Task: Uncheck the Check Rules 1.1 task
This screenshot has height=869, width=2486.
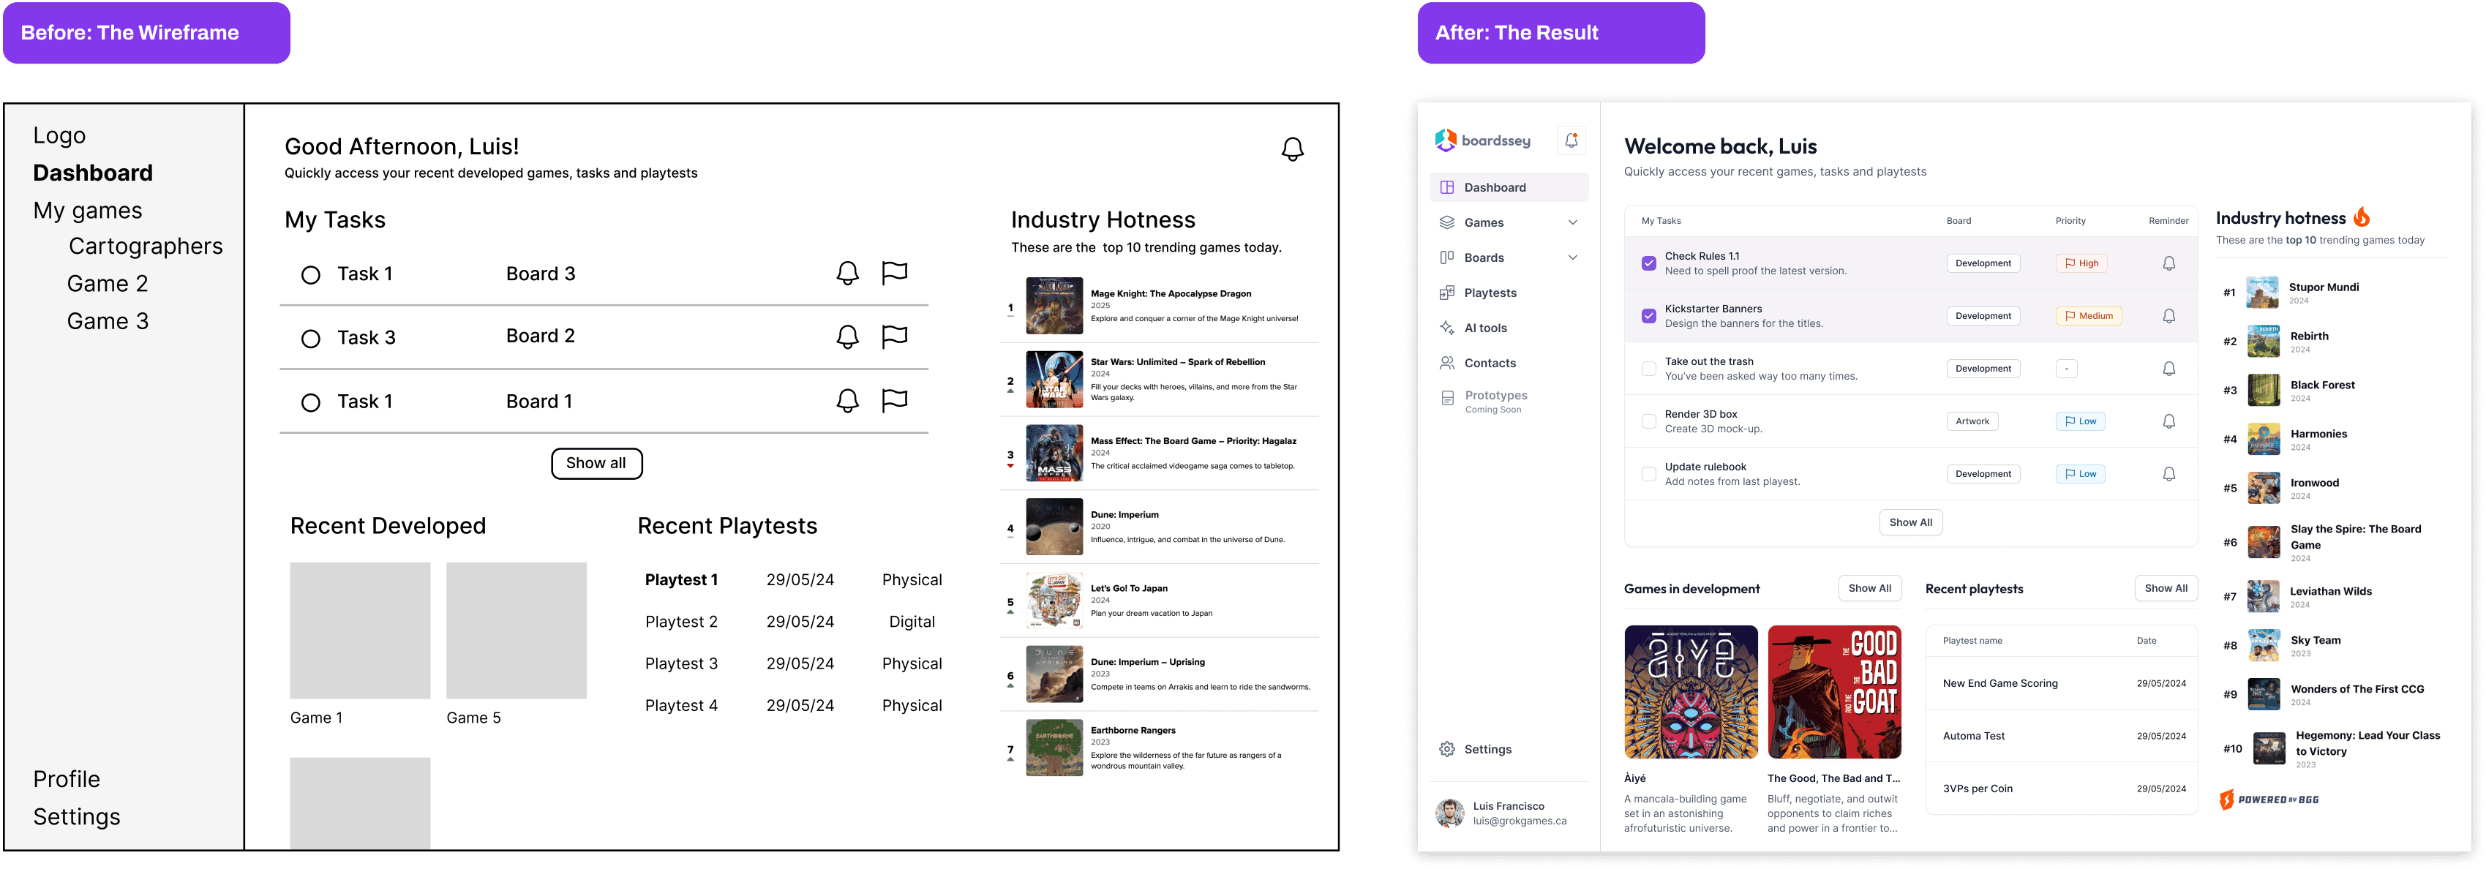Action: pyautogui.click(x=1648, y=263)
